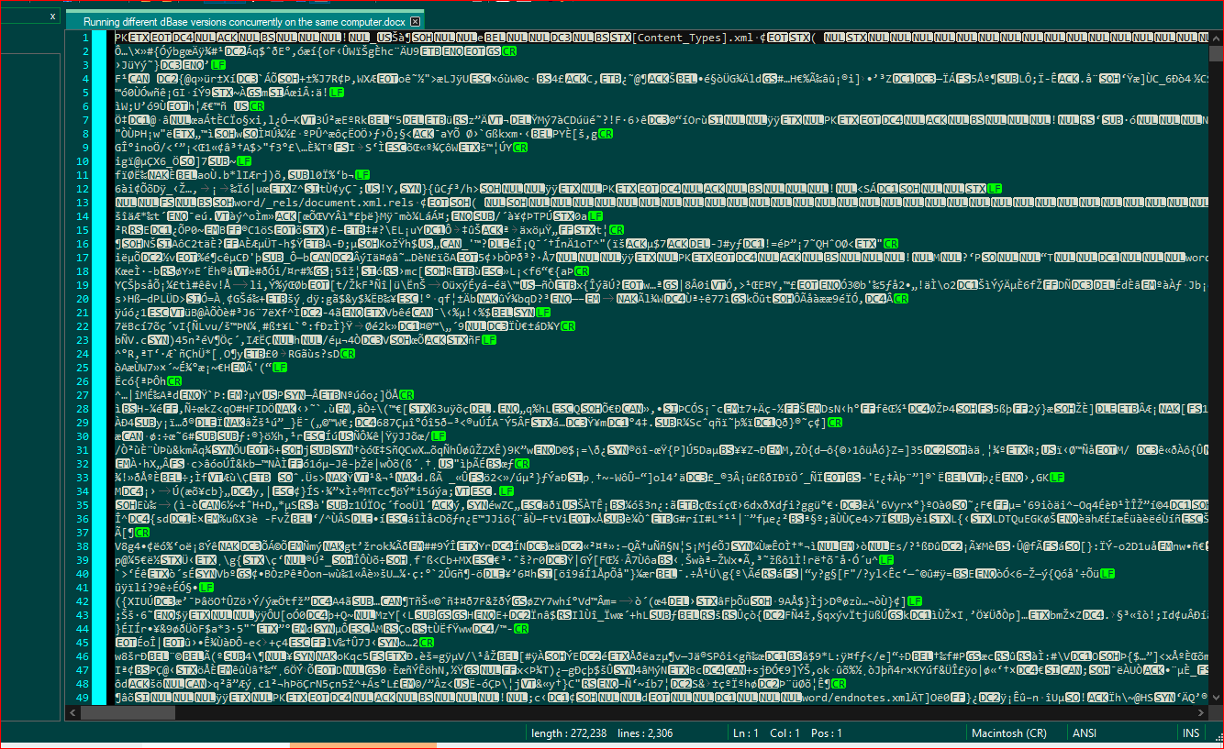
Task: Select line number 25 in the gutter
Action: 84,368
